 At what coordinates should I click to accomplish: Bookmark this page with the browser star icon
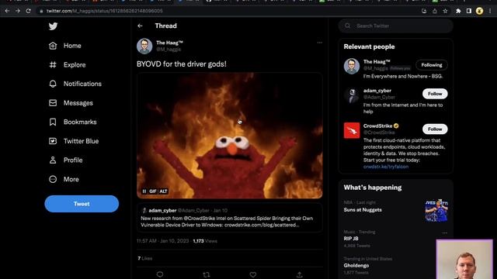point(445,11)
